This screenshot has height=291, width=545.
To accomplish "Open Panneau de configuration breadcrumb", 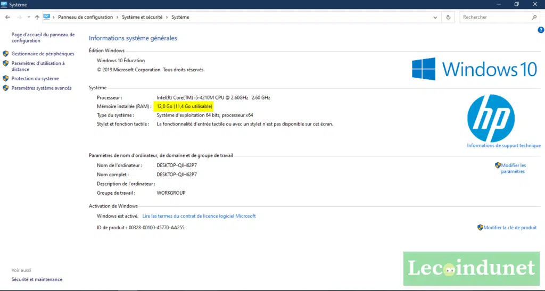I will (86, 17).
